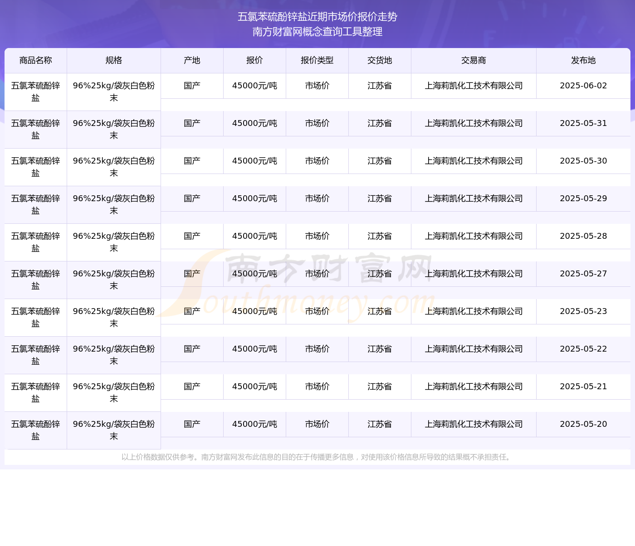Click the 报价 column header
This screenshot has width=635, height=546.
tap(255, 60)
